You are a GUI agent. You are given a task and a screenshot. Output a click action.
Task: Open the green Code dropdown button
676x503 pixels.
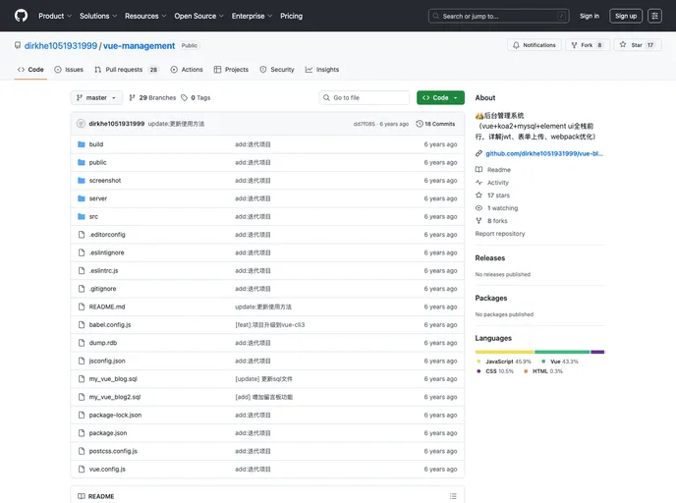[440, 98]
